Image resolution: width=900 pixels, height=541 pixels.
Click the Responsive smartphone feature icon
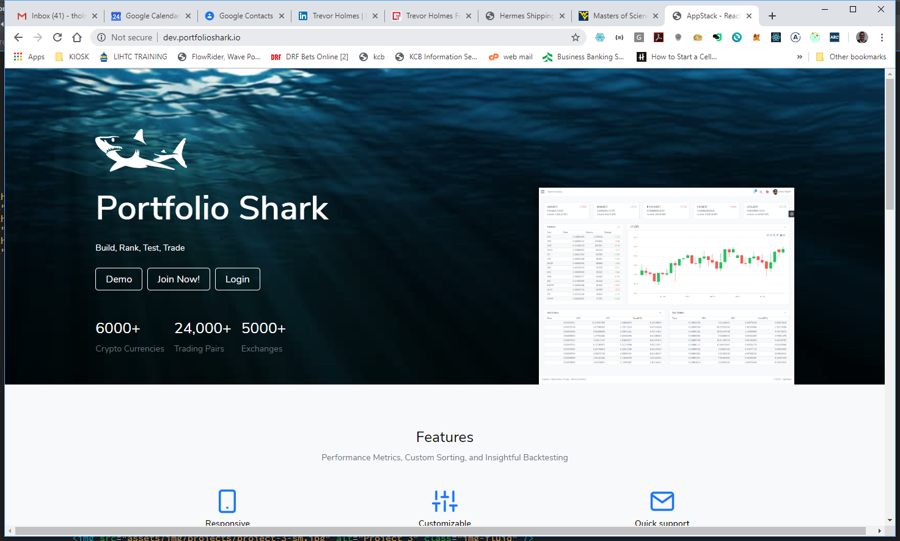pos(227,501)
